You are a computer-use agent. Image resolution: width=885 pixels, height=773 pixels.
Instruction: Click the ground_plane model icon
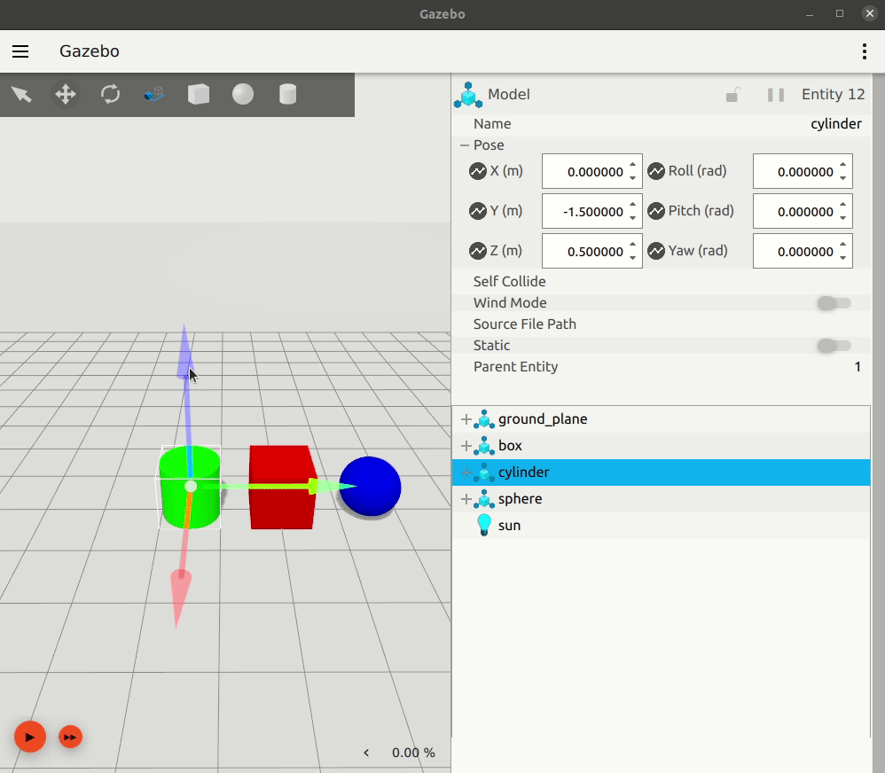coord(483,419)
